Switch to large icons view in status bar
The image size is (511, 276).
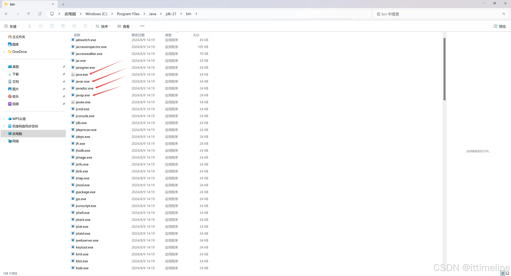(507, 273)
